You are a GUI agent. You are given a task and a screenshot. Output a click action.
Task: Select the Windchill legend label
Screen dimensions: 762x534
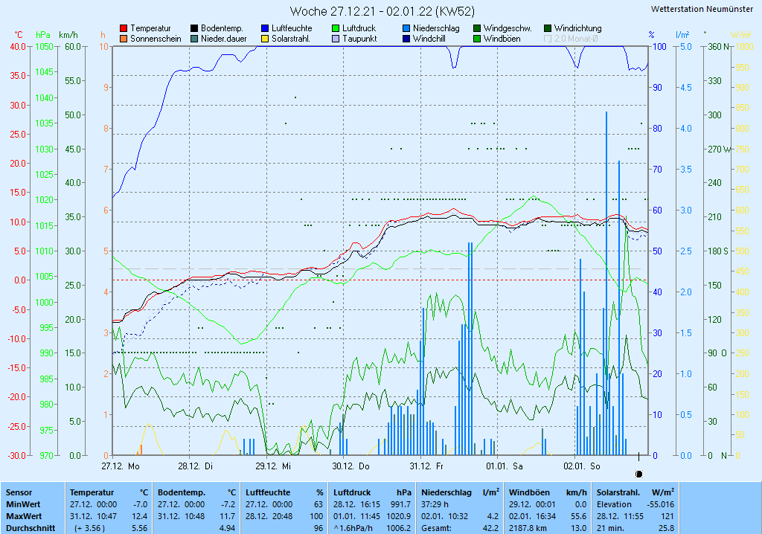pos(429,39)
